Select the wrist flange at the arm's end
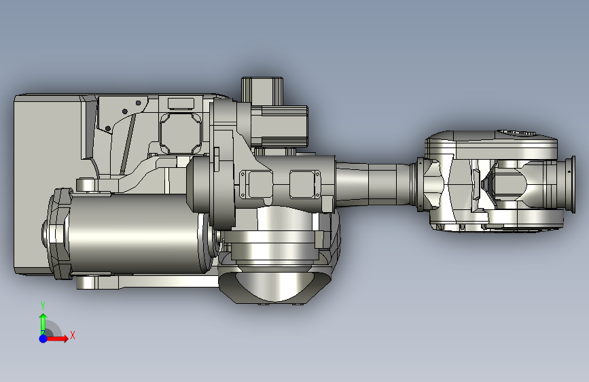This screenshot has height=382, width=589. (x=570, y=184)
